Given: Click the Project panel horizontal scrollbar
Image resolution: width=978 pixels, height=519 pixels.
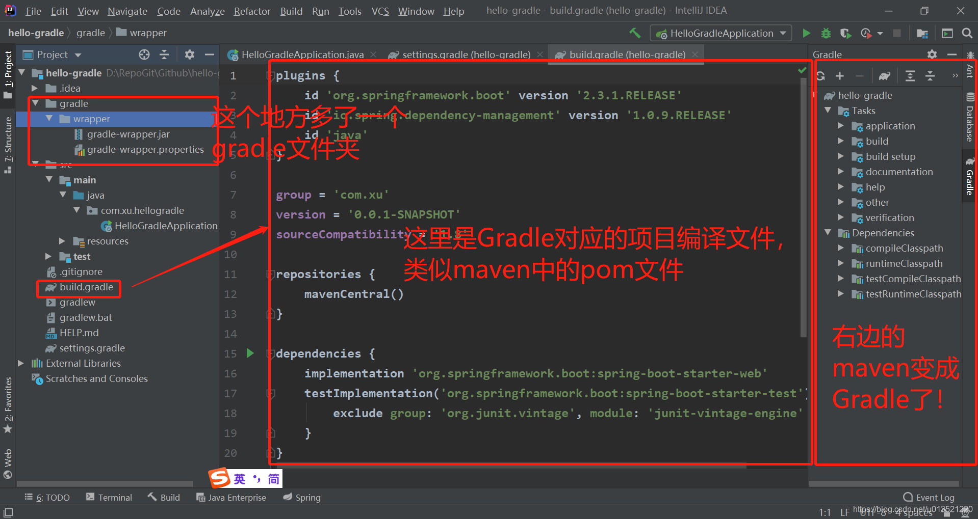Looking at the screenshot, I should pos(106,483).
